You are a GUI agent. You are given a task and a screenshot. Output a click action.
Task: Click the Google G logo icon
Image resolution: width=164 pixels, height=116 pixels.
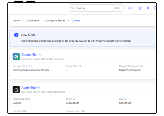tap(16, 56)
